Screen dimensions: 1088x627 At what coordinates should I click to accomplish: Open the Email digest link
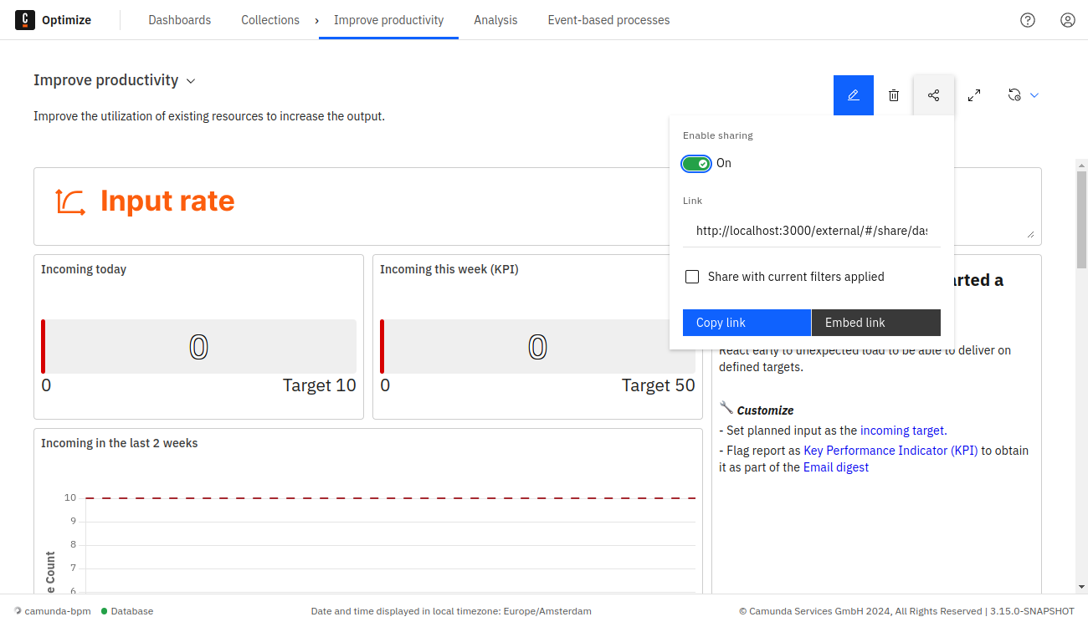(835, 467)
